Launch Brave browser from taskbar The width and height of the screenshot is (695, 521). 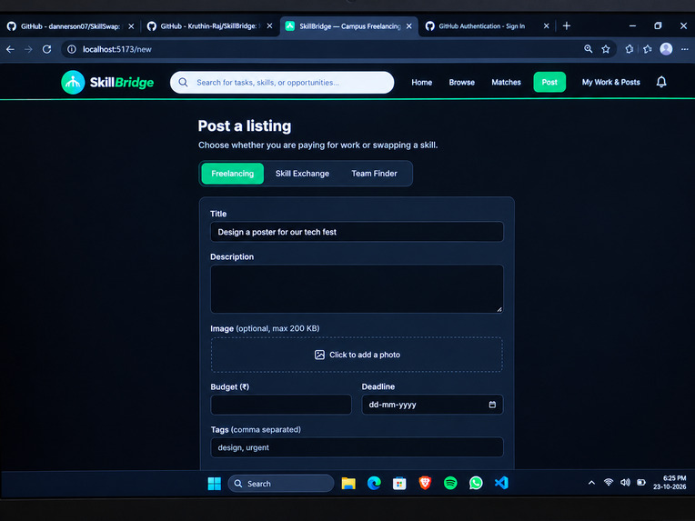tap(425, 483)
